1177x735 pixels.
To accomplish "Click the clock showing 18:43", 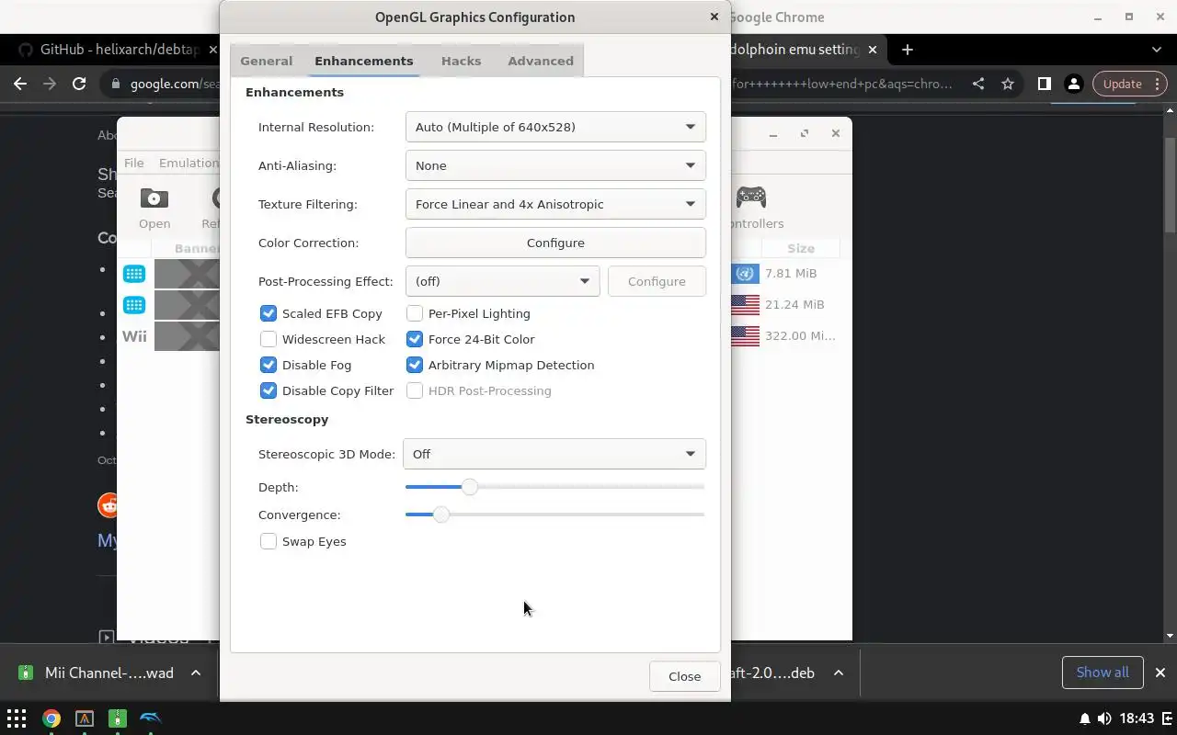I will pyautogui.click(x=1137, y=718).
